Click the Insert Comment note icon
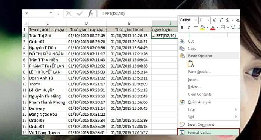Screen dimensions: 261x140 182,124
